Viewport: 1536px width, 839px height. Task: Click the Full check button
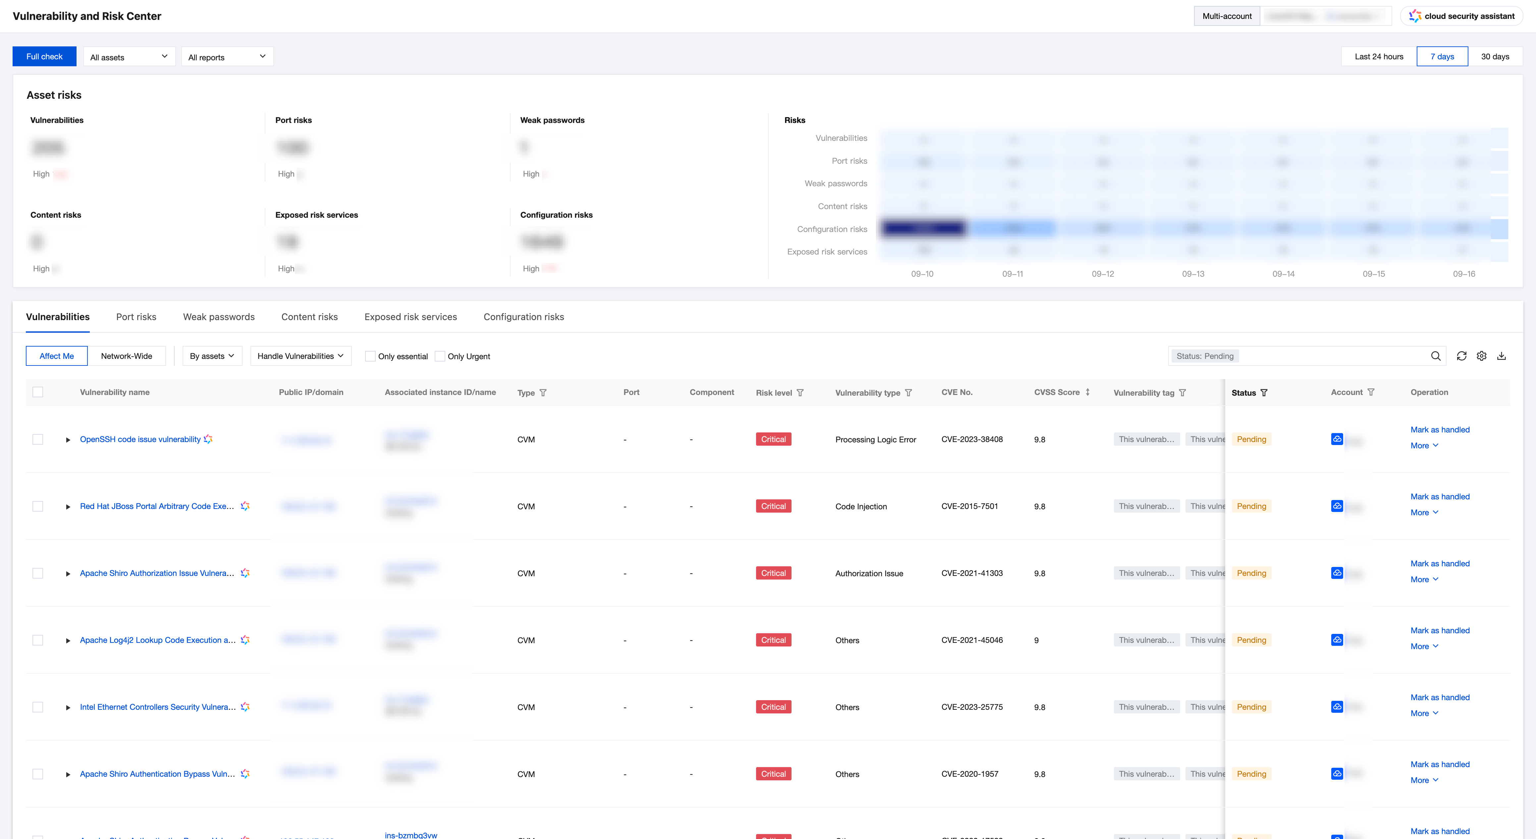(x=44, y=57)
